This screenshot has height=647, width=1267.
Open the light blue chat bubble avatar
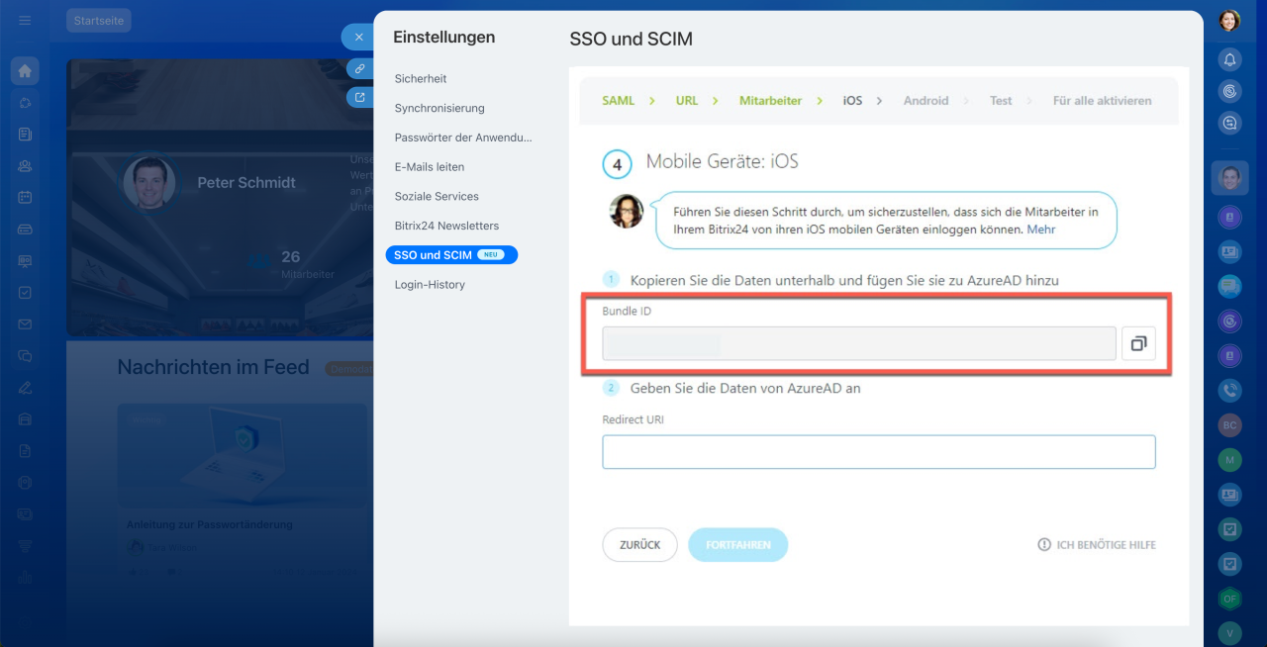[x=1229, y=286]
